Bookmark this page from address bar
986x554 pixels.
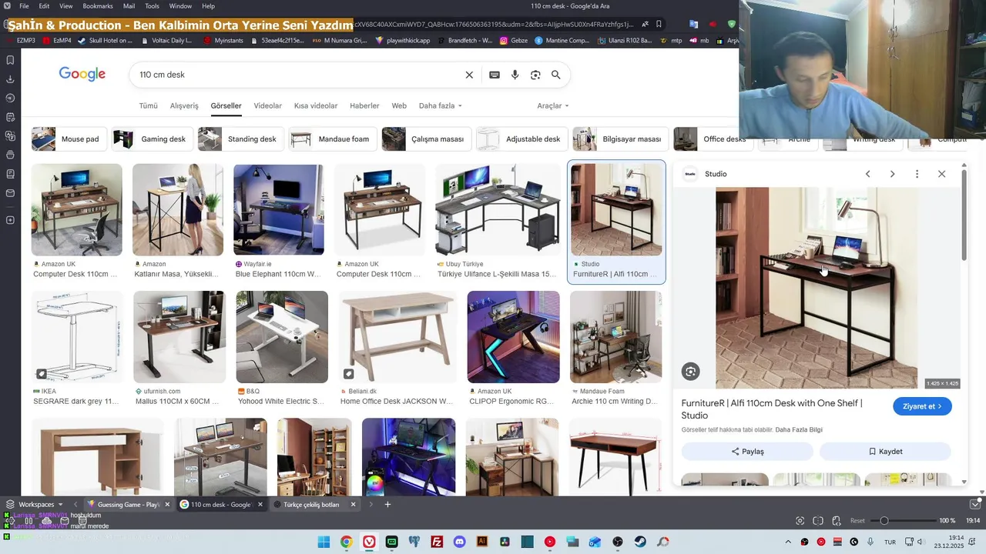659,24
